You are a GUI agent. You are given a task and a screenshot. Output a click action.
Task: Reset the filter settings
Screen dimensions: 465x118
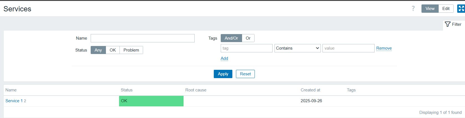point(245,74)
